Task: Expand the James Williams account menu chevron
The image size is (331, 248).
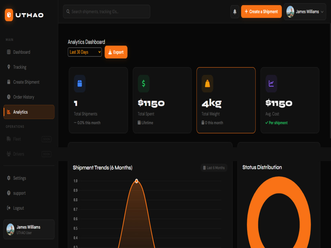Action: tap(322, 12)
